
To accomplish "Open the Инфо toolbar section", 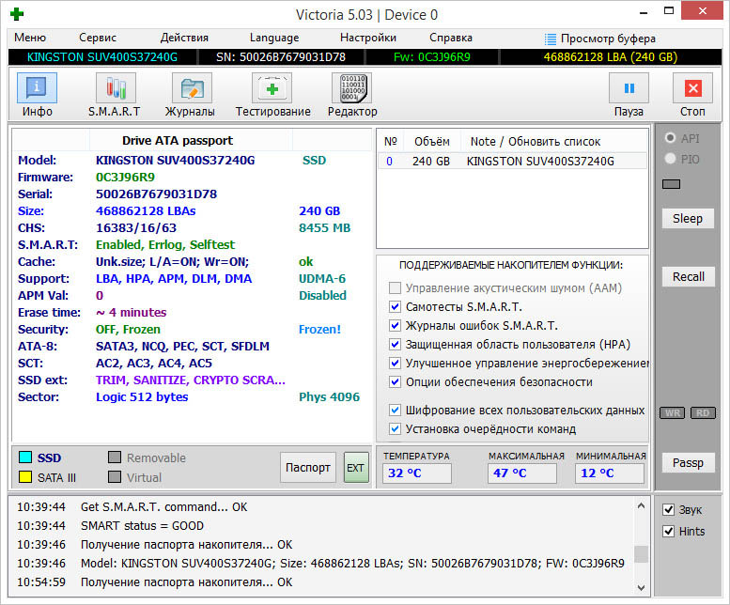I will tap(38, 95).
